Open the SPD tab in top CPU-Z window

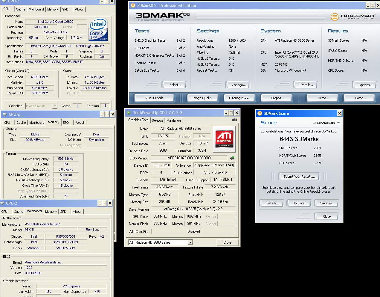coord(65,9)
